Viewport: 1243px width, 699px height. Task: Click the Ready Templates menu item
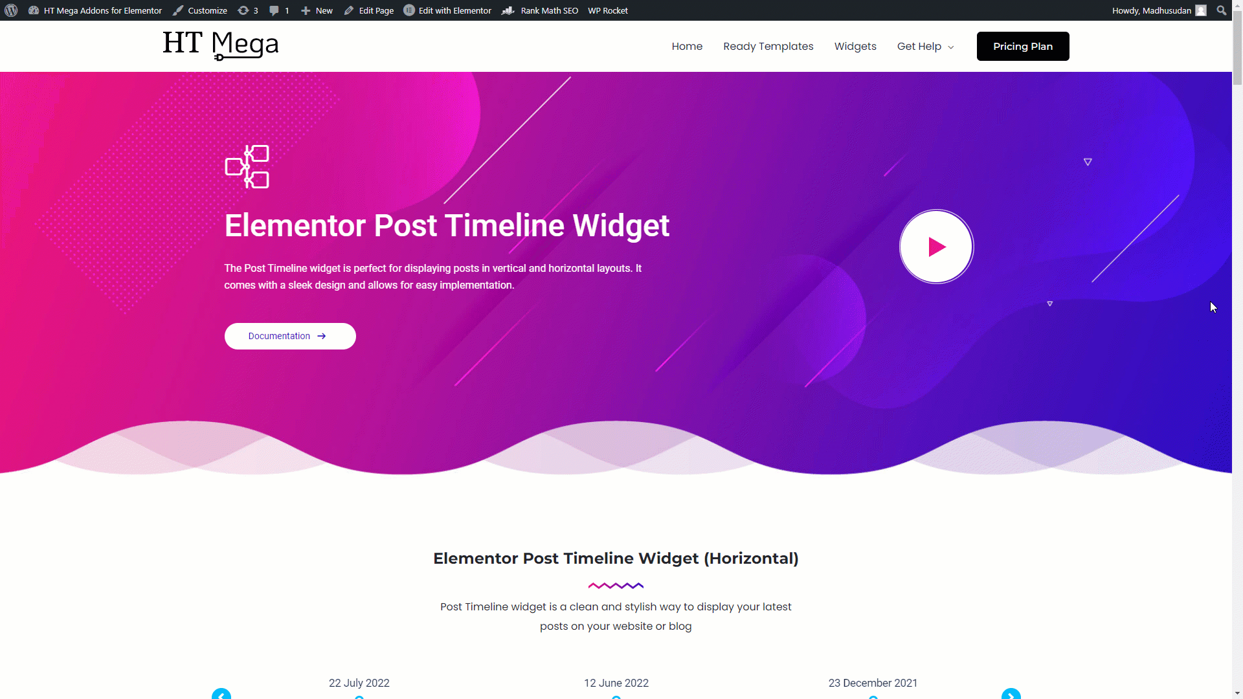click(x=768, y=46)
